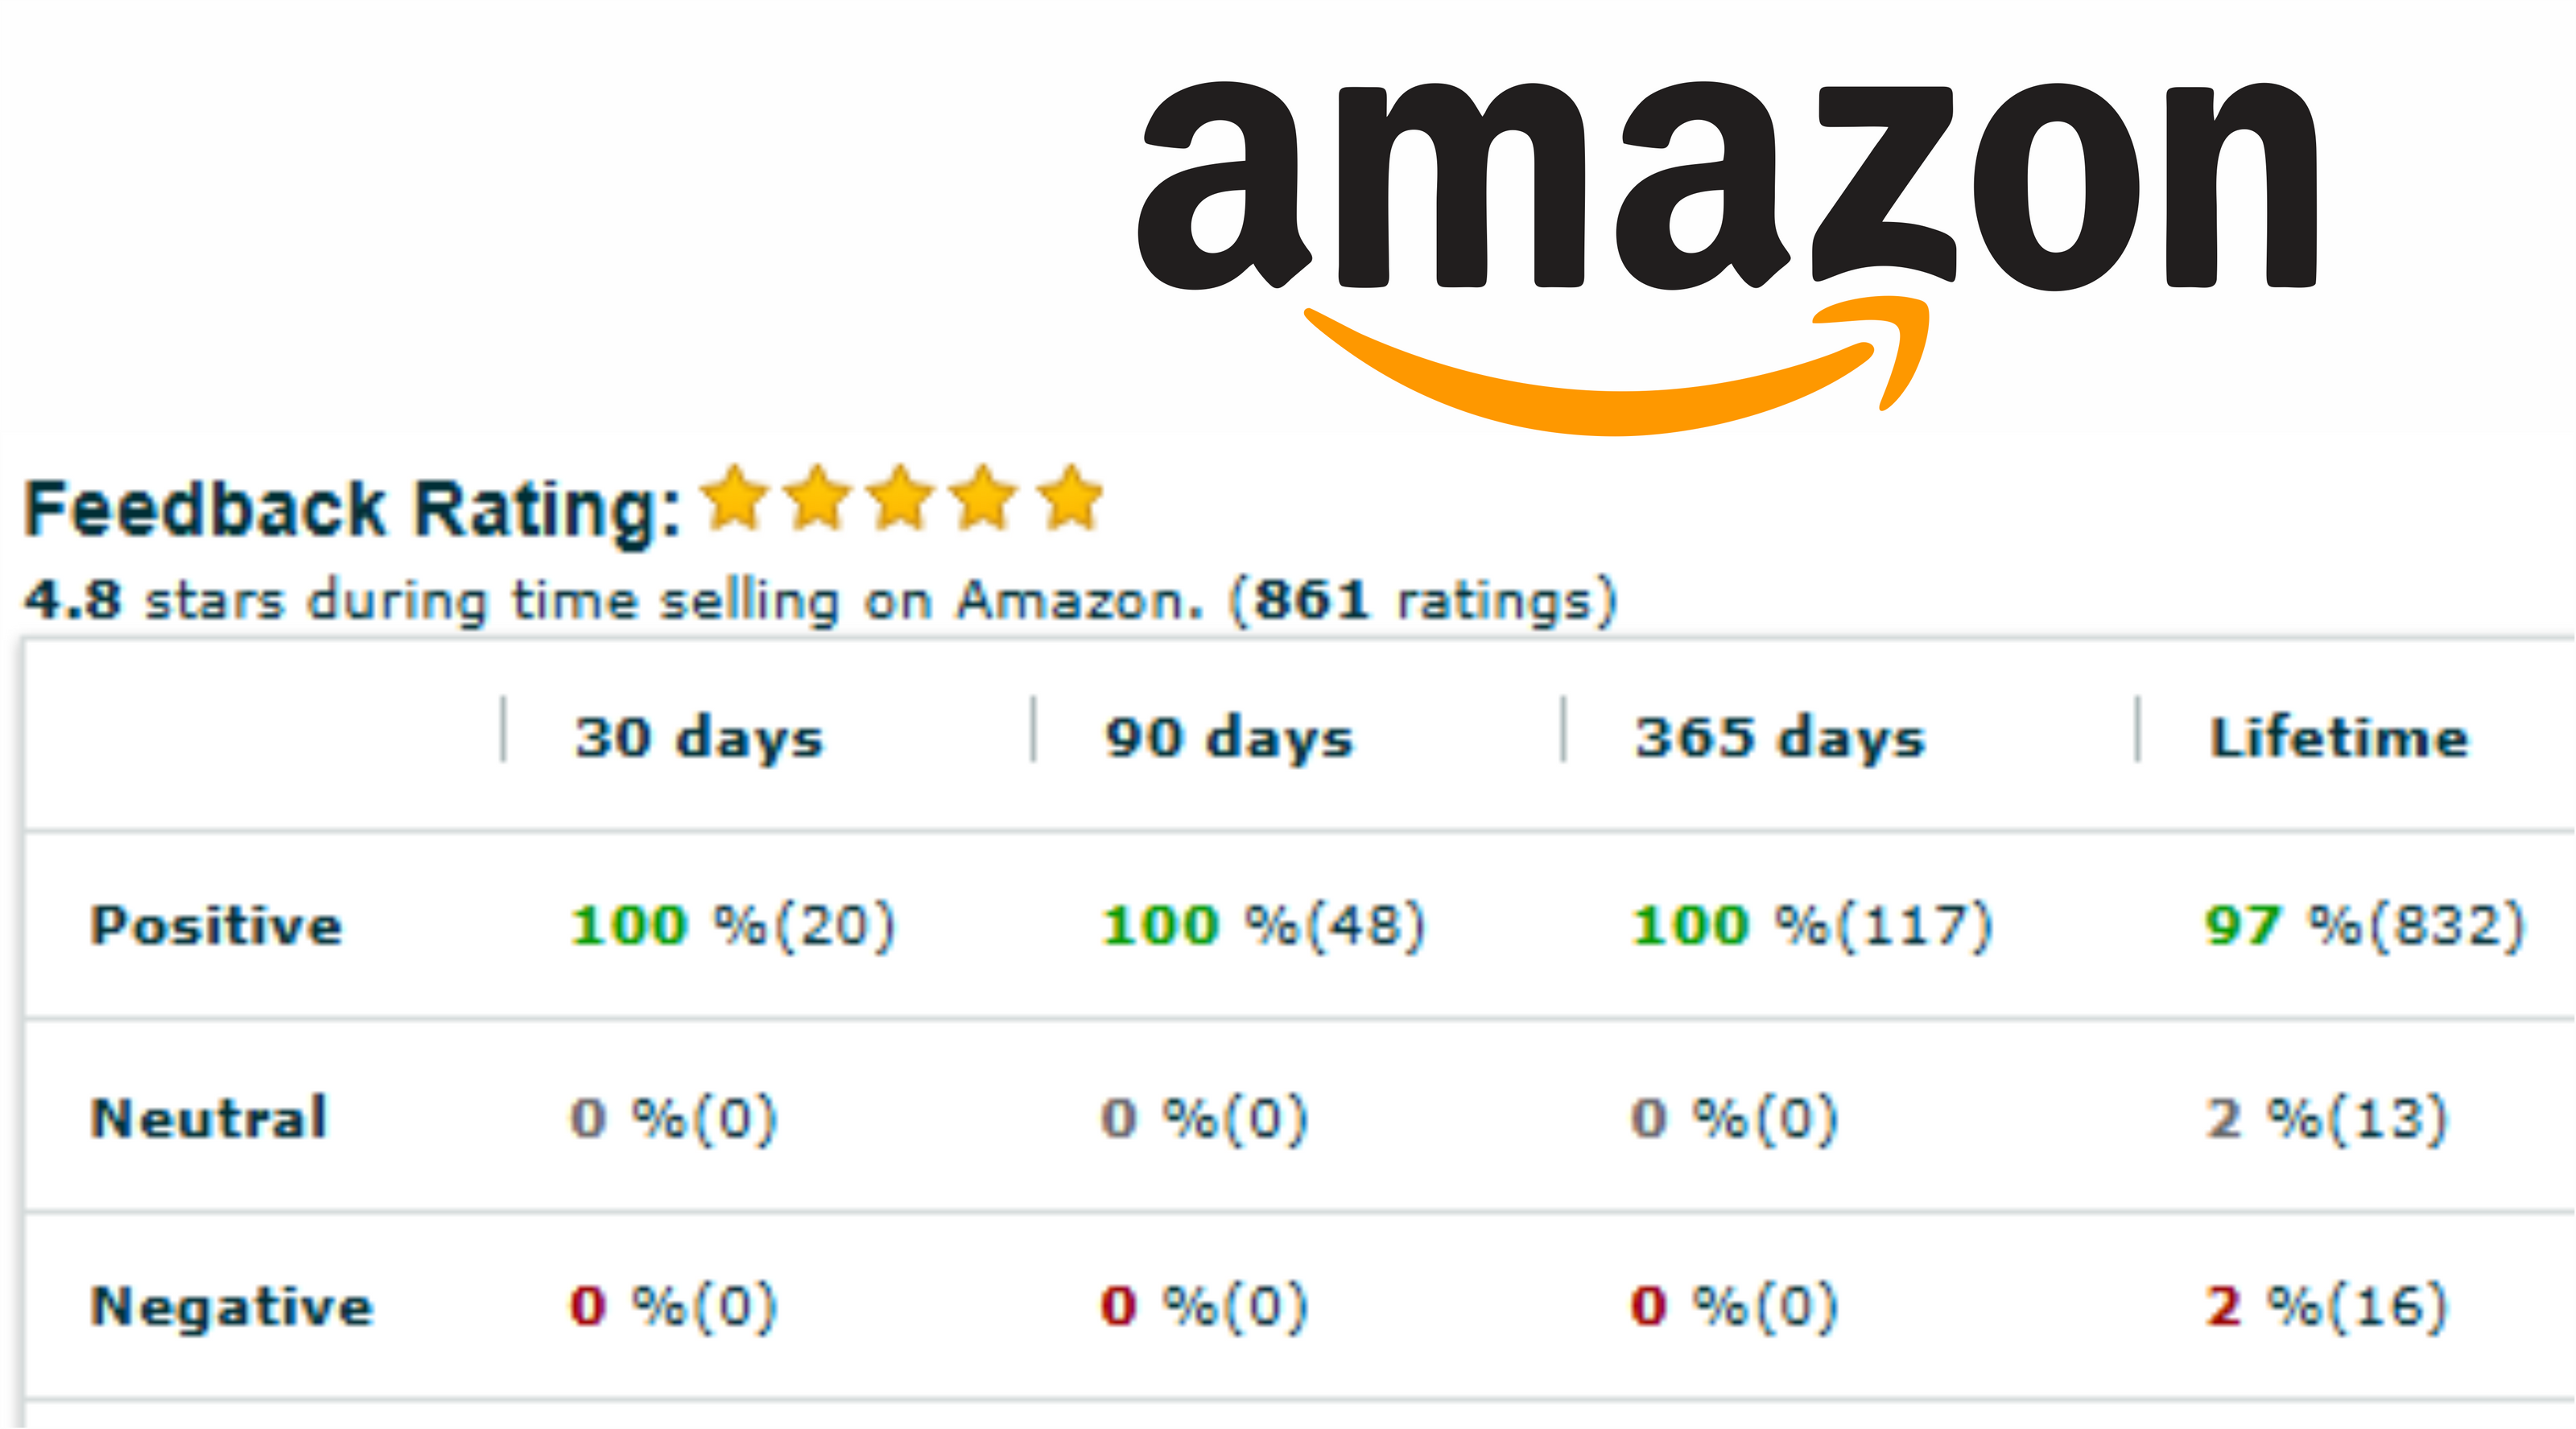Click the "Negative" row label

(x=232, y=1306)
